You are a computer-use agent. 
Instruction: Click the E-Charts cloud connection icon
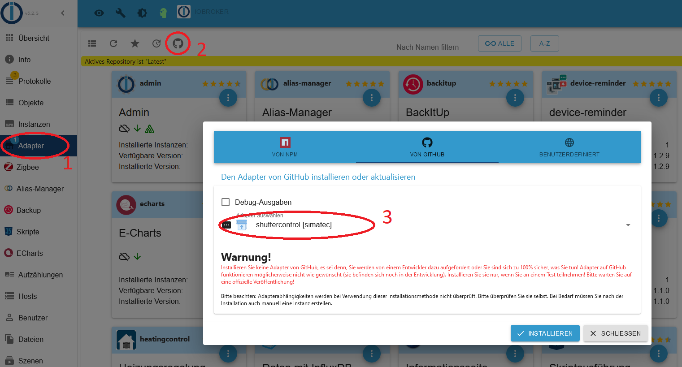click(124, 256)
